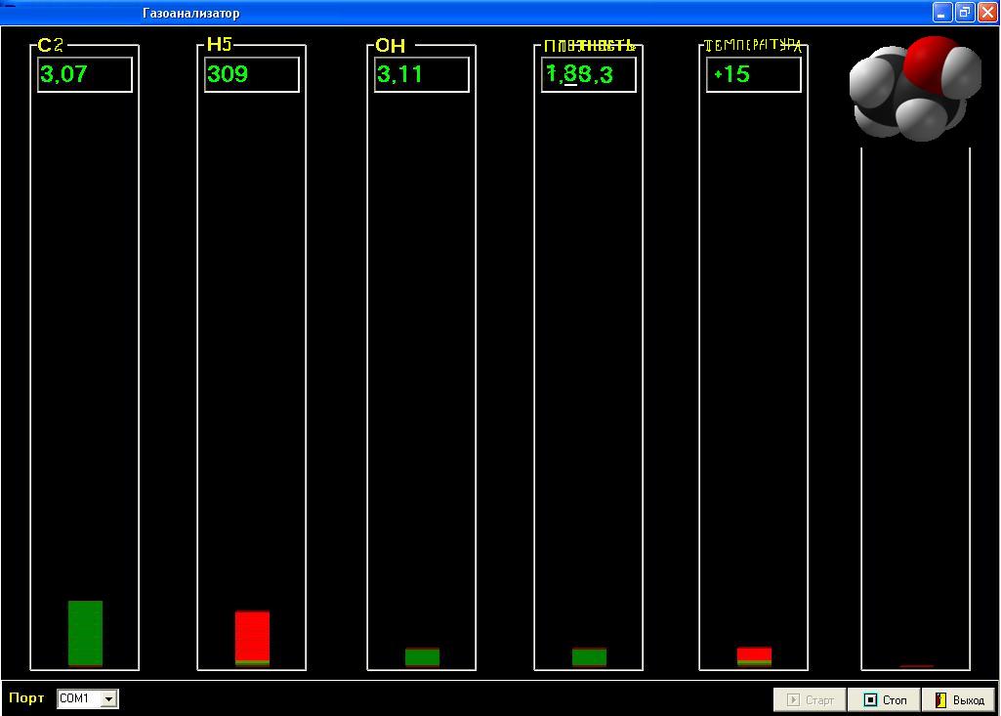Minimize the Газоанализатор window
The width and height of the screenshot is (1001, 716).
942,12
